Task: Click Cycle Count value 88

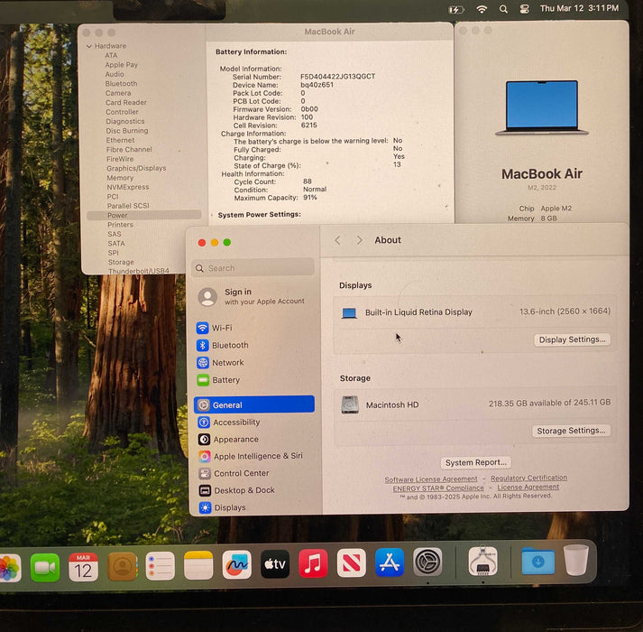Action: [x=308, y=181]
